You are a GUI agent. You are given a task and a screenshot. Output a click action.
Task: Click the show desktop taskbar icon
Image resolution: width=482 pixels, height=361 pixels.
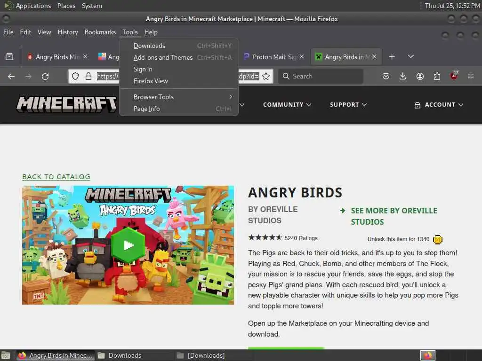6,355
